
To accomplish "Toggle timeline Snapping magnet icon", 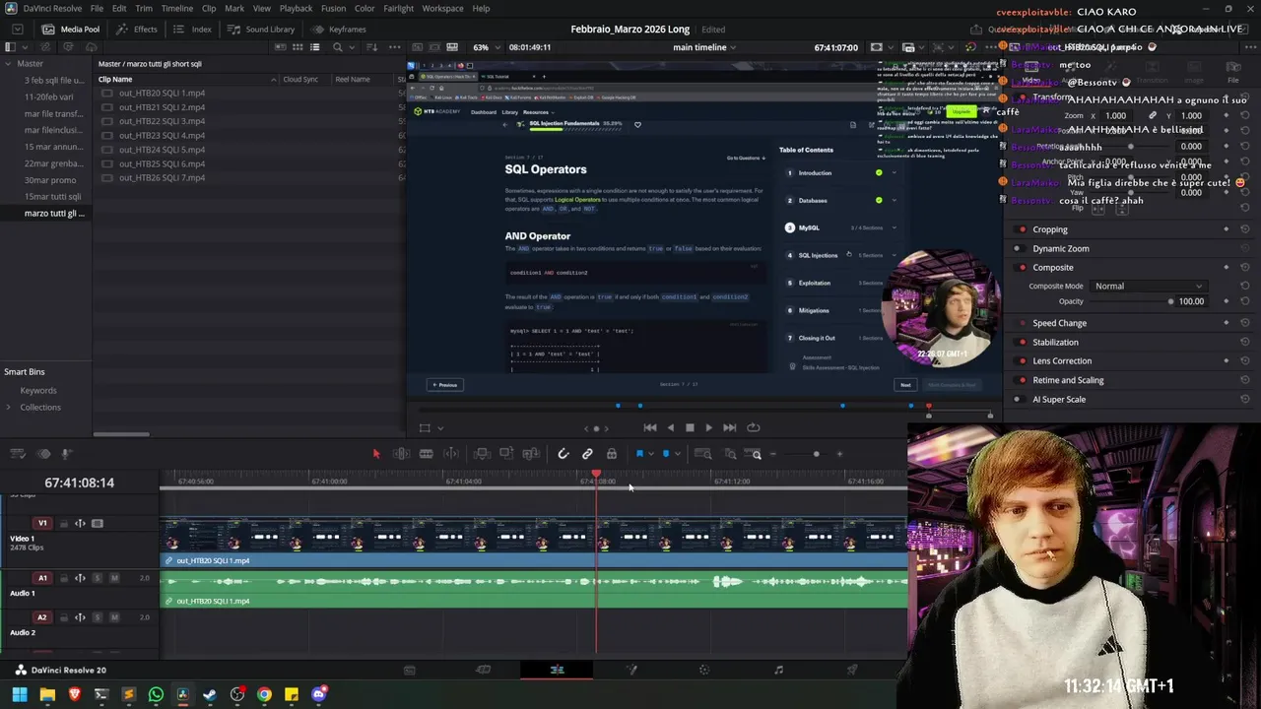I will [563, 454].
